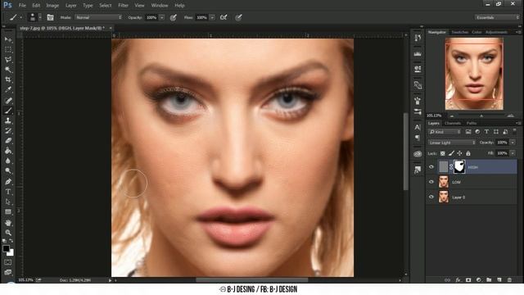Screen dimensions: 524x295
Task: Select the Healing Brush tool
Action: [x=8, y=100]
